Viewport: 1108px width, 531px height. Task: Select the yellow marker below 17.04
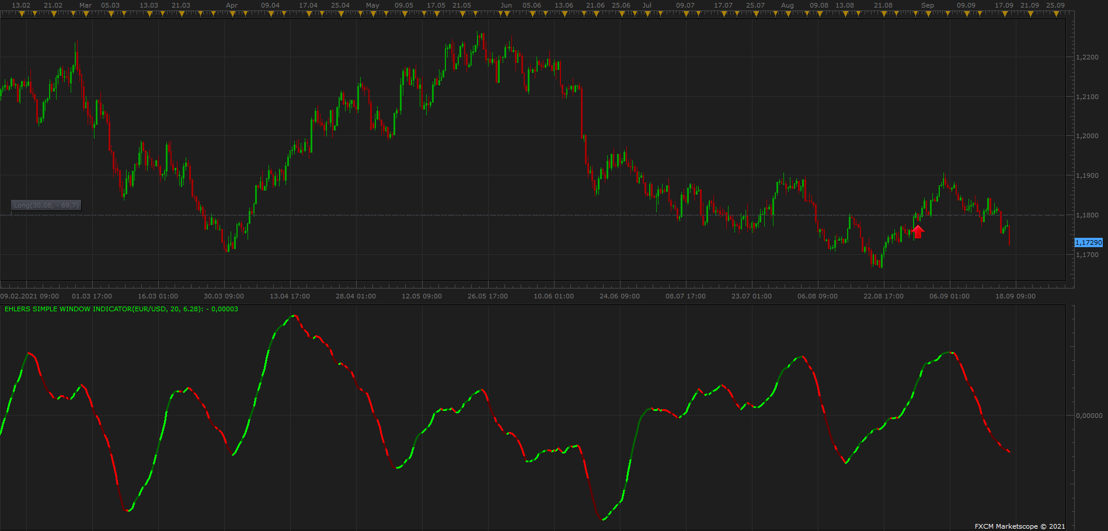coord(309,14)
